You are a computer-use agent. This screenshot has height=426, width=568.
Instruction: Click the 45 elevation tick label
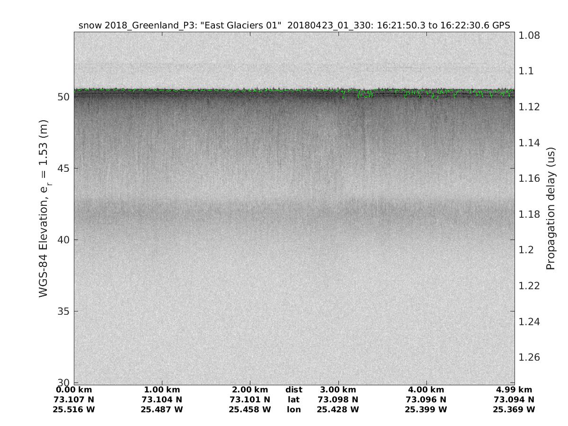coord(63,169)
